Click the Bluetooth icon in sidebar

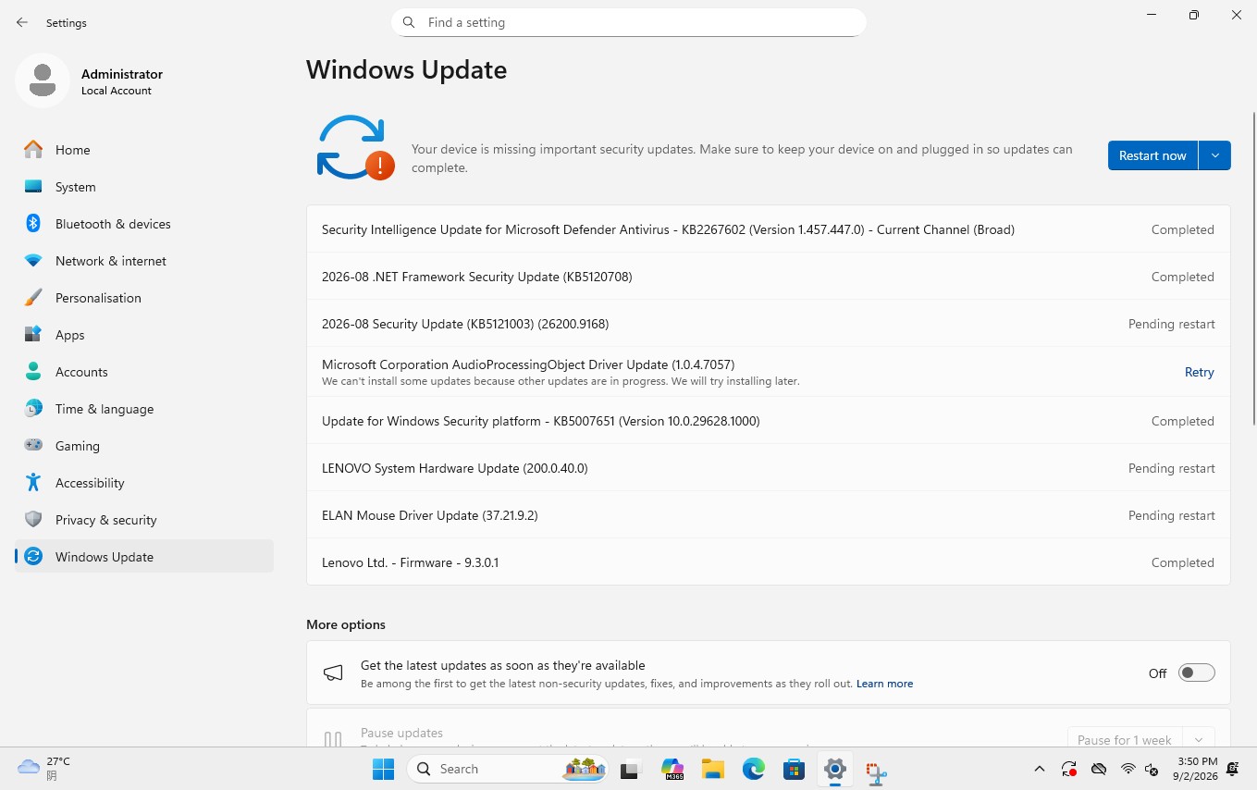33,224
